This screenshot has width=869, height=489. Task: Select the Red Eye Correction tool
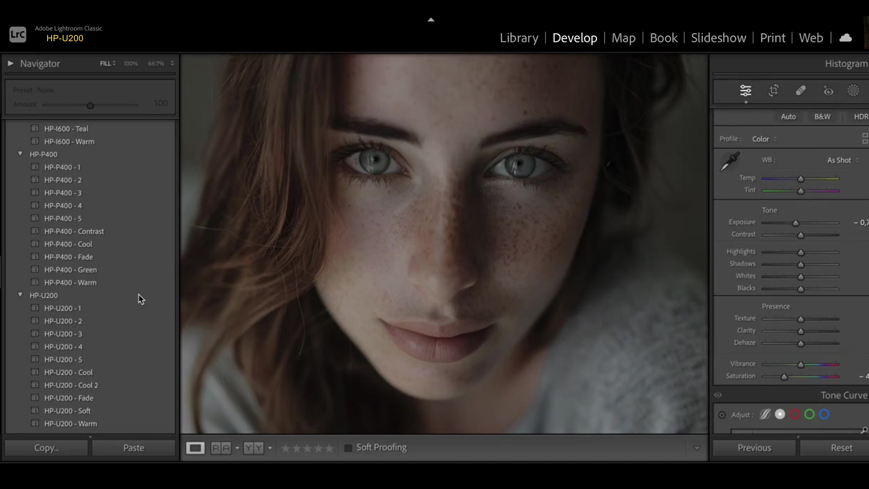[x=828, y=91]
